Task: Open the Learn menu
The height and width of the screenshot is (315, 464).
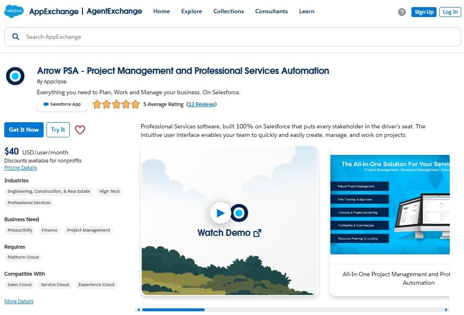Action: pyautogui.click(x=307, y=11)
